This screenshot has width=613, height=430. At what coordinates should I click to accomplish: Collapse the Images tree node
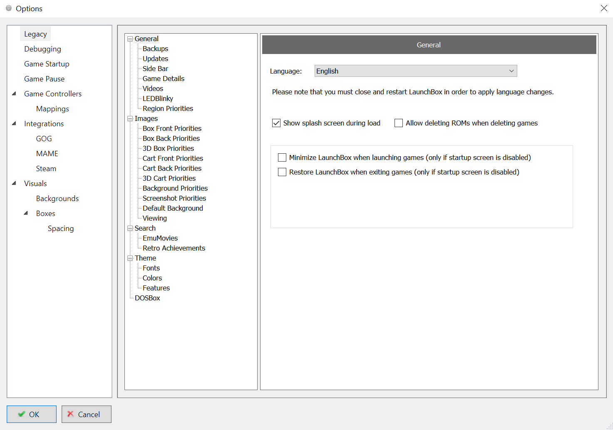click(130, 118)
